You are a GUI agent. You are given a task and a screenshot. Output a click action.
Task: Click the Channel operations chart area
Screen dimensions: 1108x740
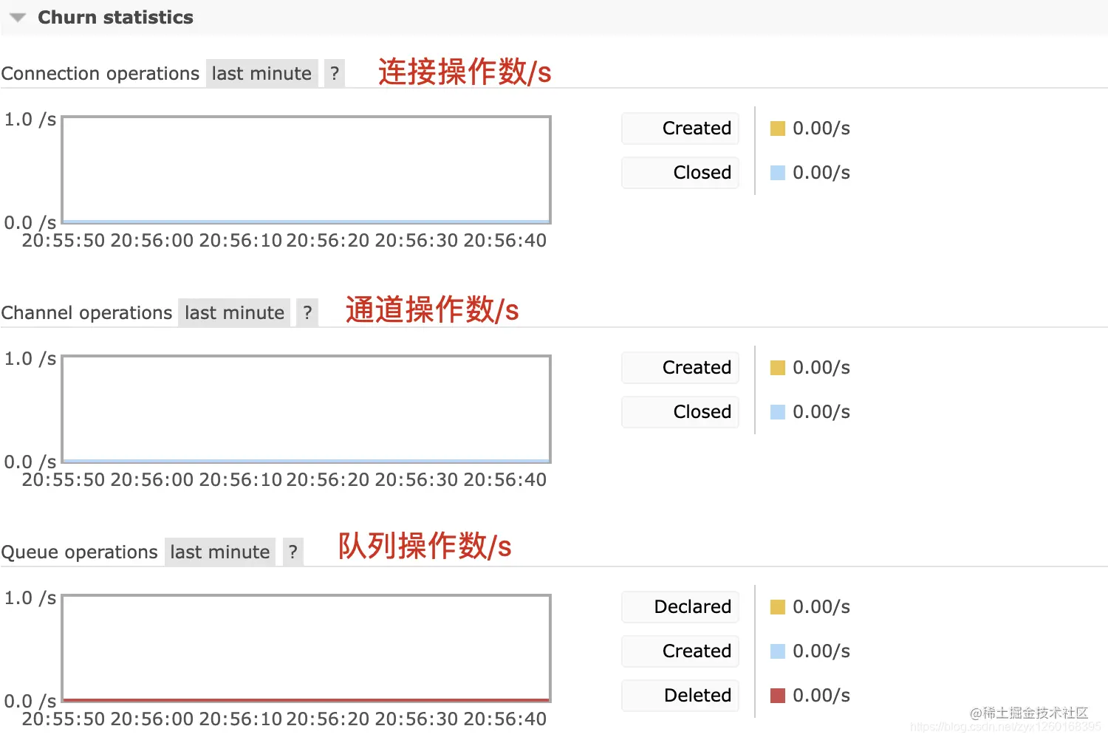[x=307, y=409]
